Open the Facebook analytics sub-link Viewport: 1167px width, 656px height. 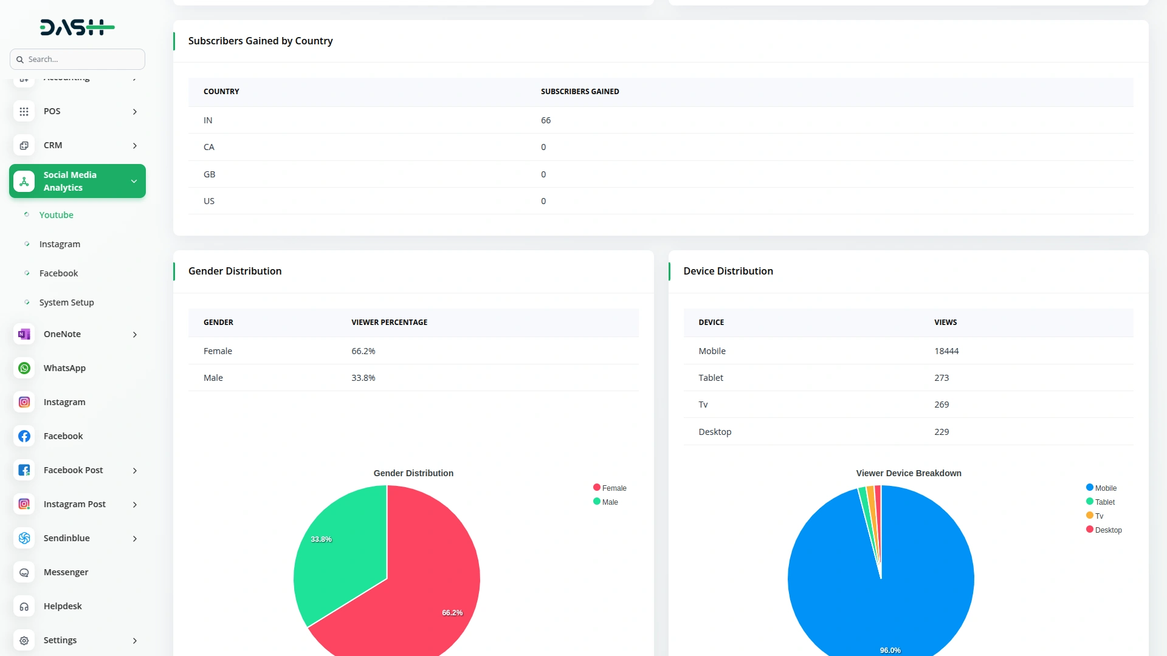point(58,273)
